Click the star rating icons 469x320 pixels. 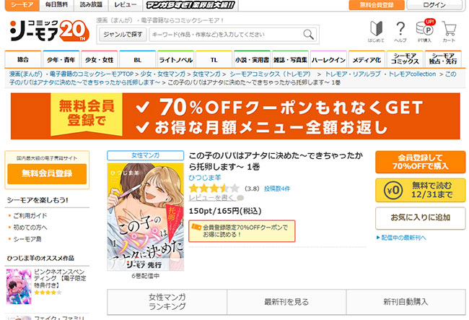214,189
